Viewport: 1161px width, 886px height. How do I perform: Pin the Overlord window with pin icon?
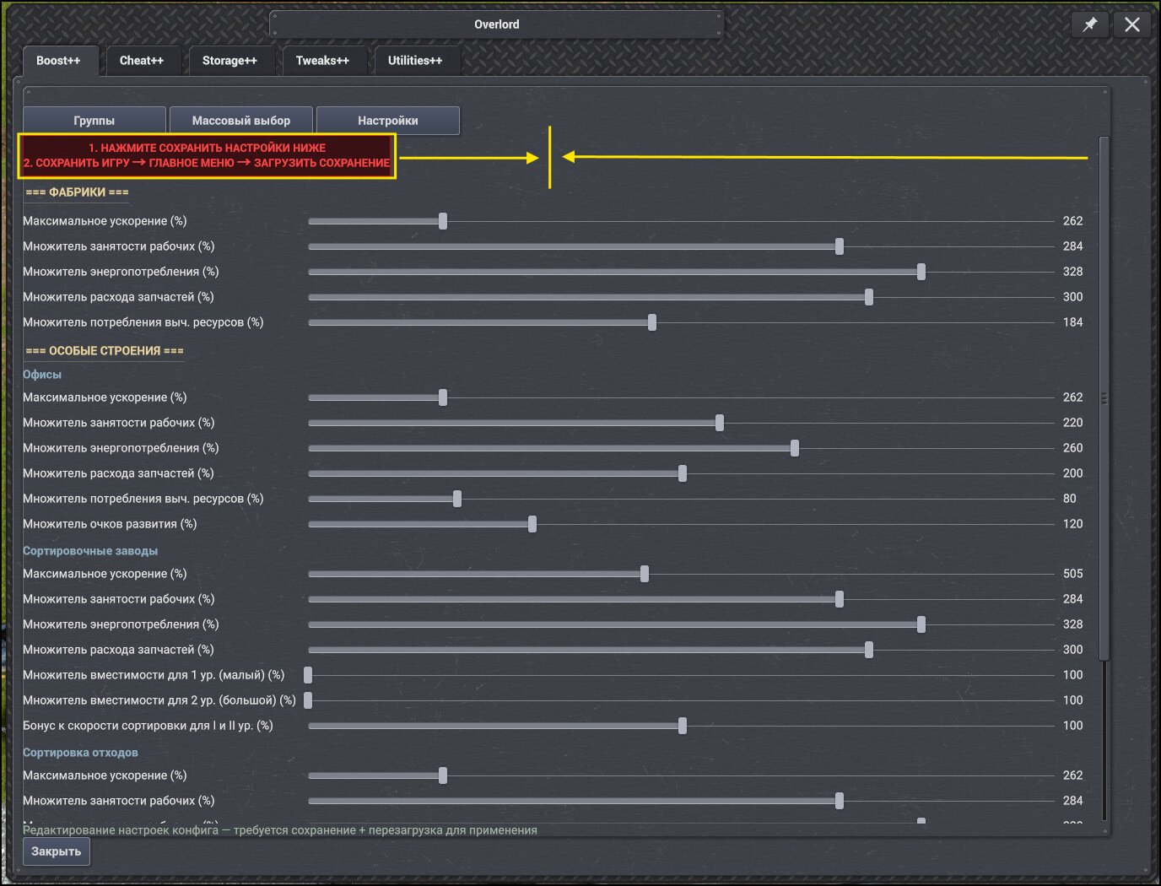coord(1090,24)
